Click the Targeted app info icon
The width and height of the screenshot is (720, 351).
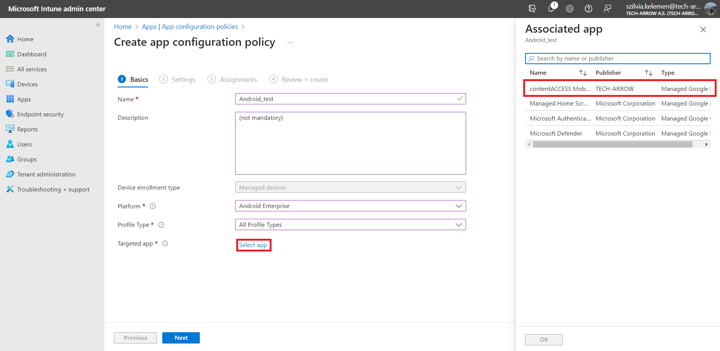click(165, 244)
